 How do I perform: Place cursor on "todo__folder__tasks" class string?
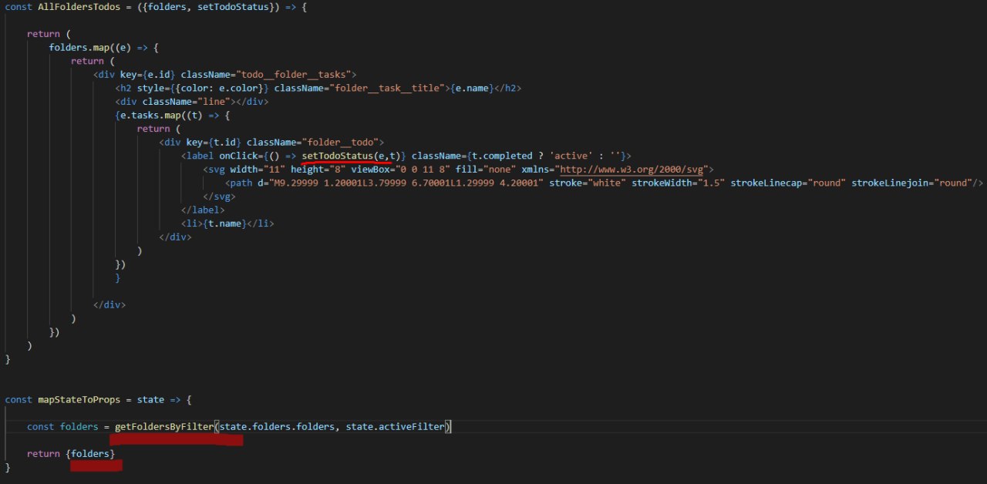pyautogui.click(x=296, y=75)
